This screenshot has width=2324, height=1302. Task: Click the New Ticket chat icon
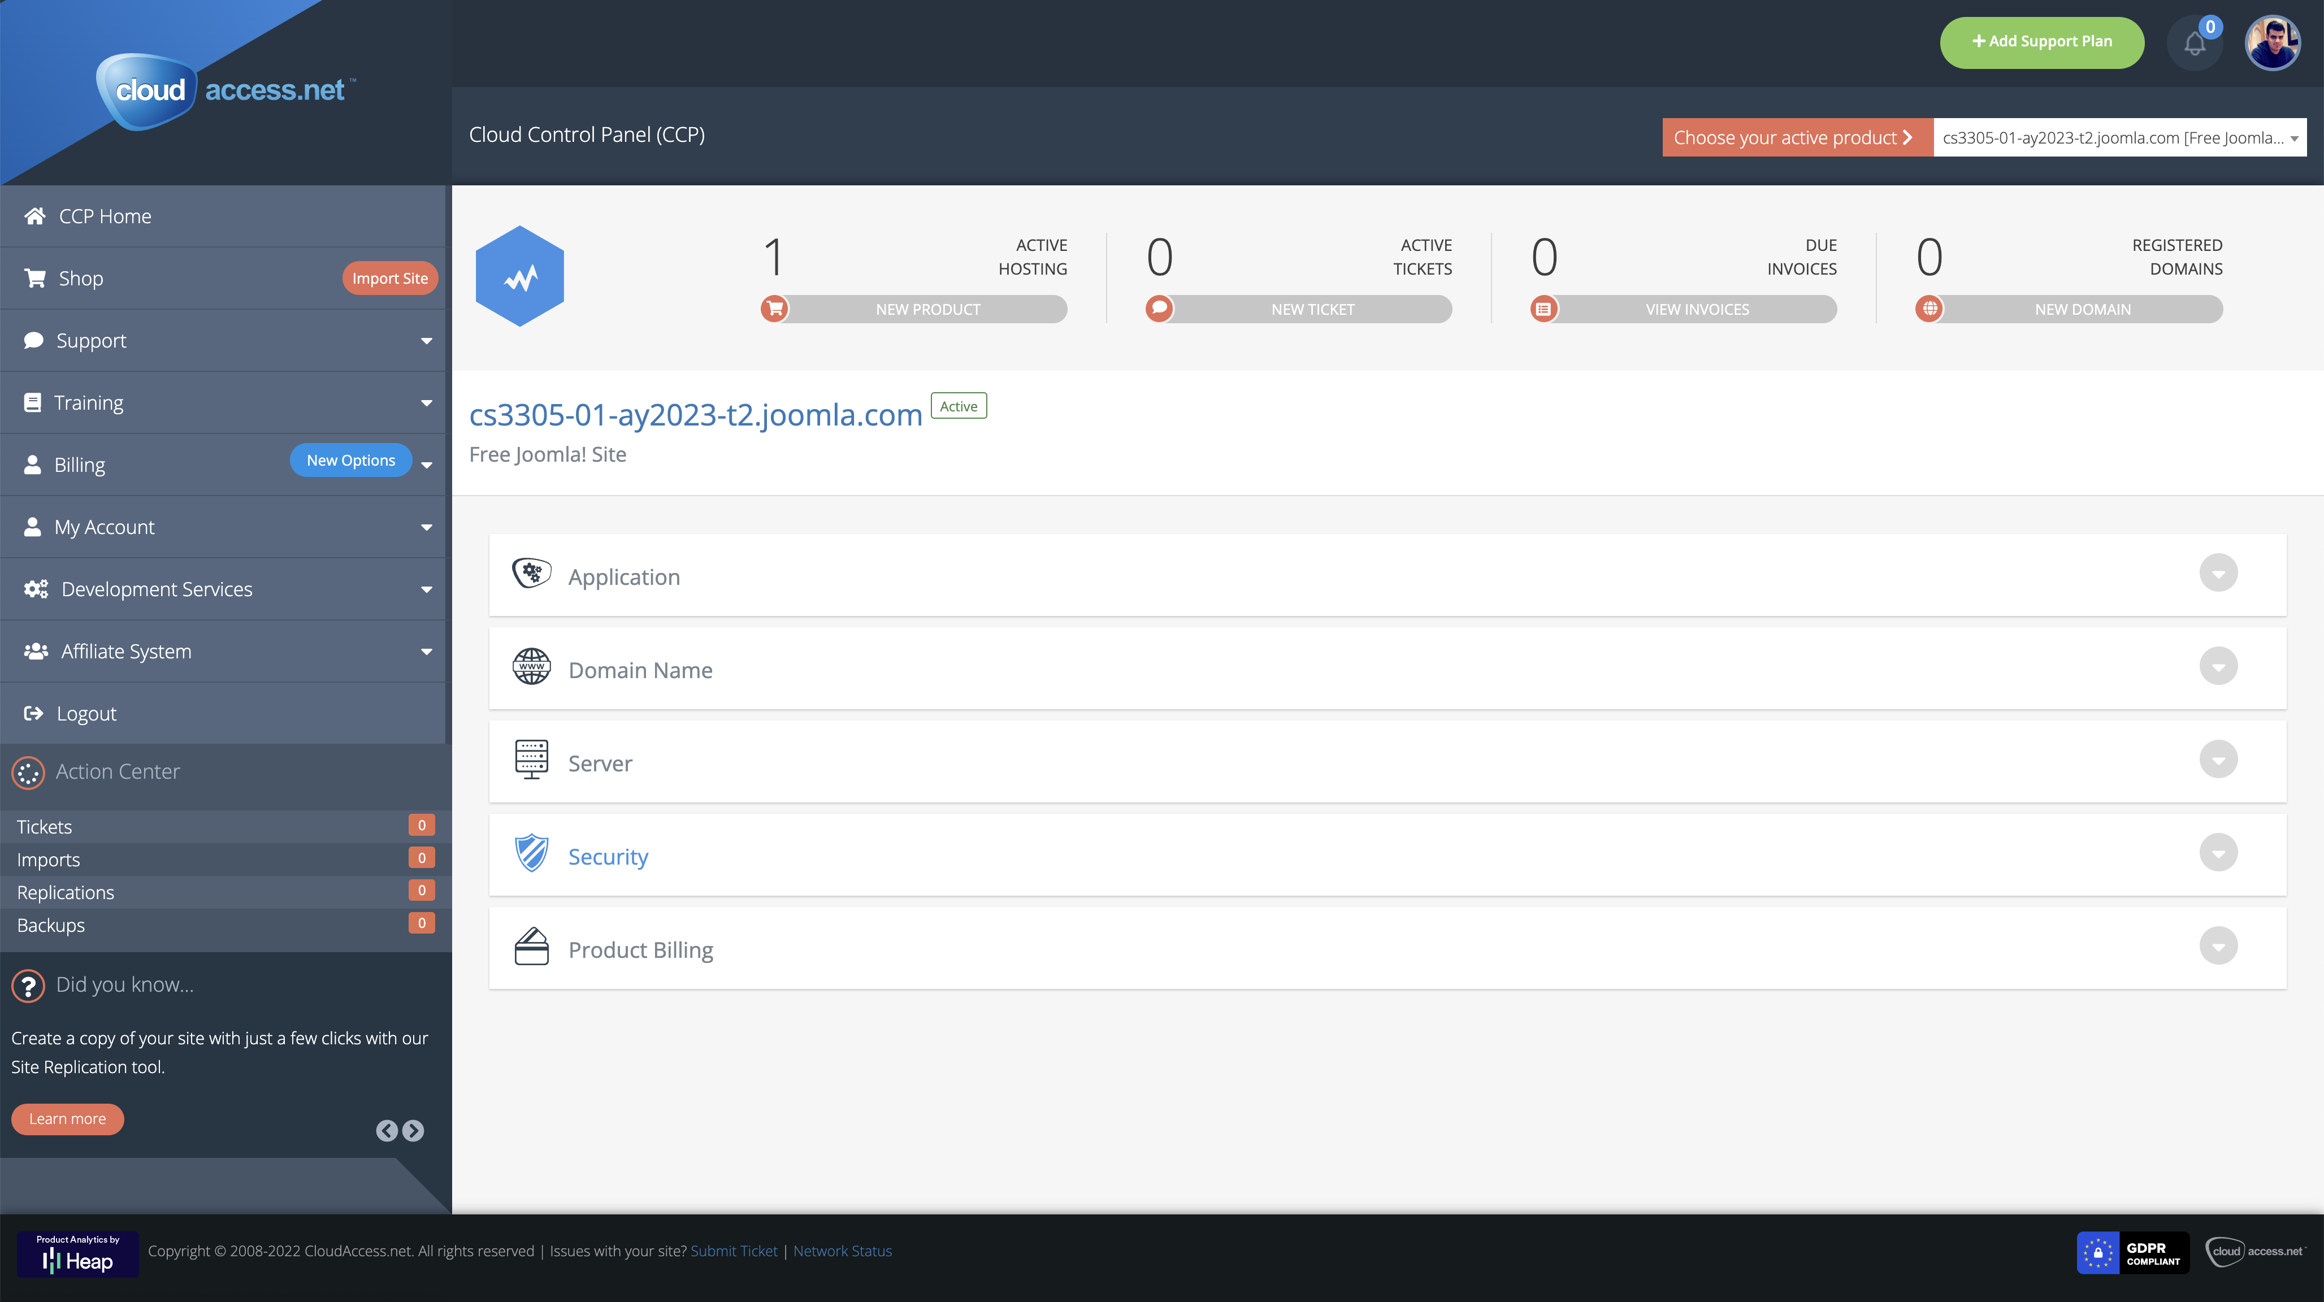tap(1159, 309)
